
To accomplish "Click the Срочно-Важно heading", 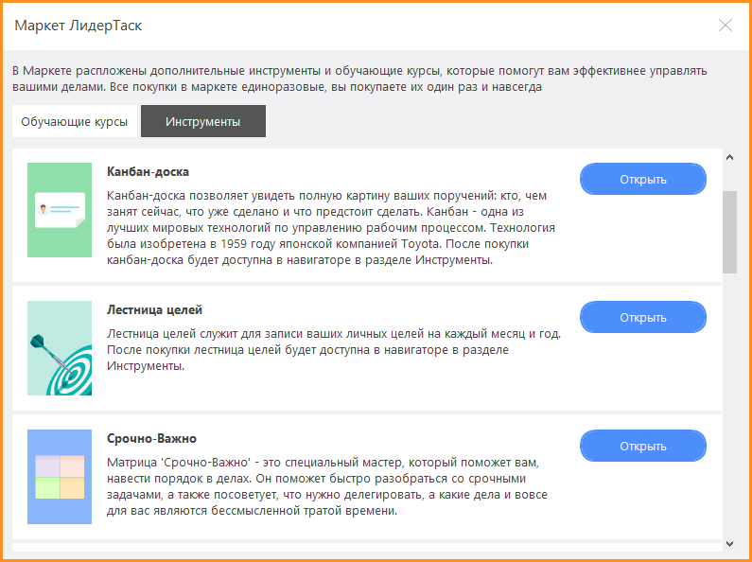I will coord(151,439).
